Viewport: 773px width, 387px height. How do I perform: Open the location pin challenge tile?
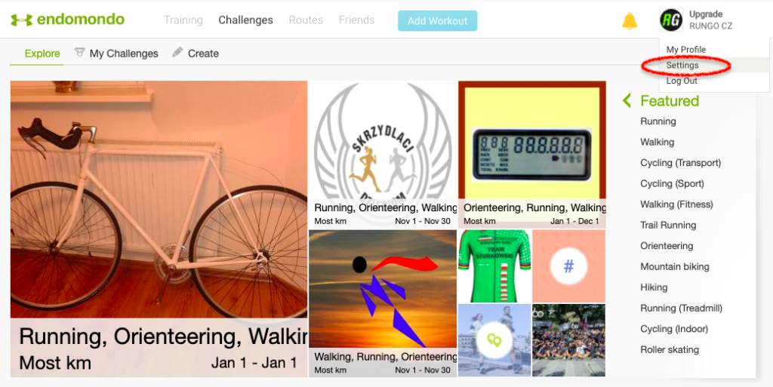[x=494, y=340]
